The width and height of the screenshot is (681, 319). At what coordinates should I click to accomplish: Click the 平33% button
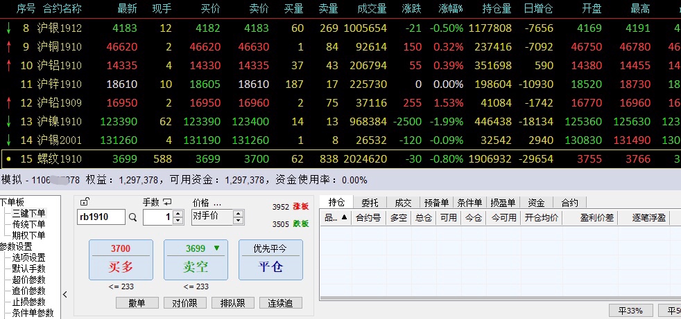coord(630,311)
